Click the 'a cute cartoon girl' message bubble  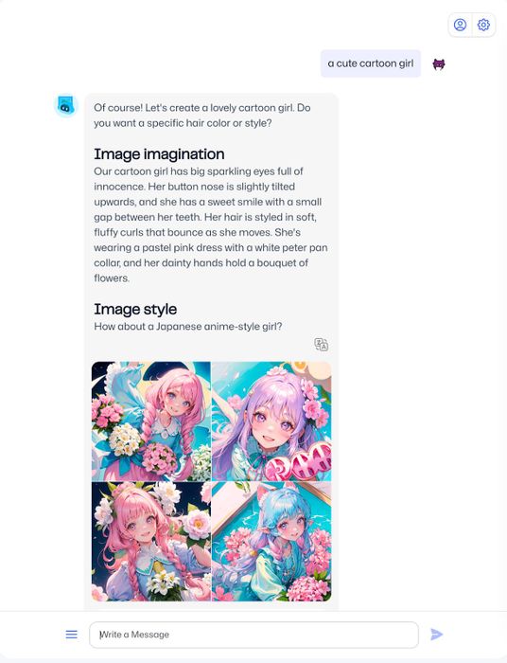click(x=371, y=63)
